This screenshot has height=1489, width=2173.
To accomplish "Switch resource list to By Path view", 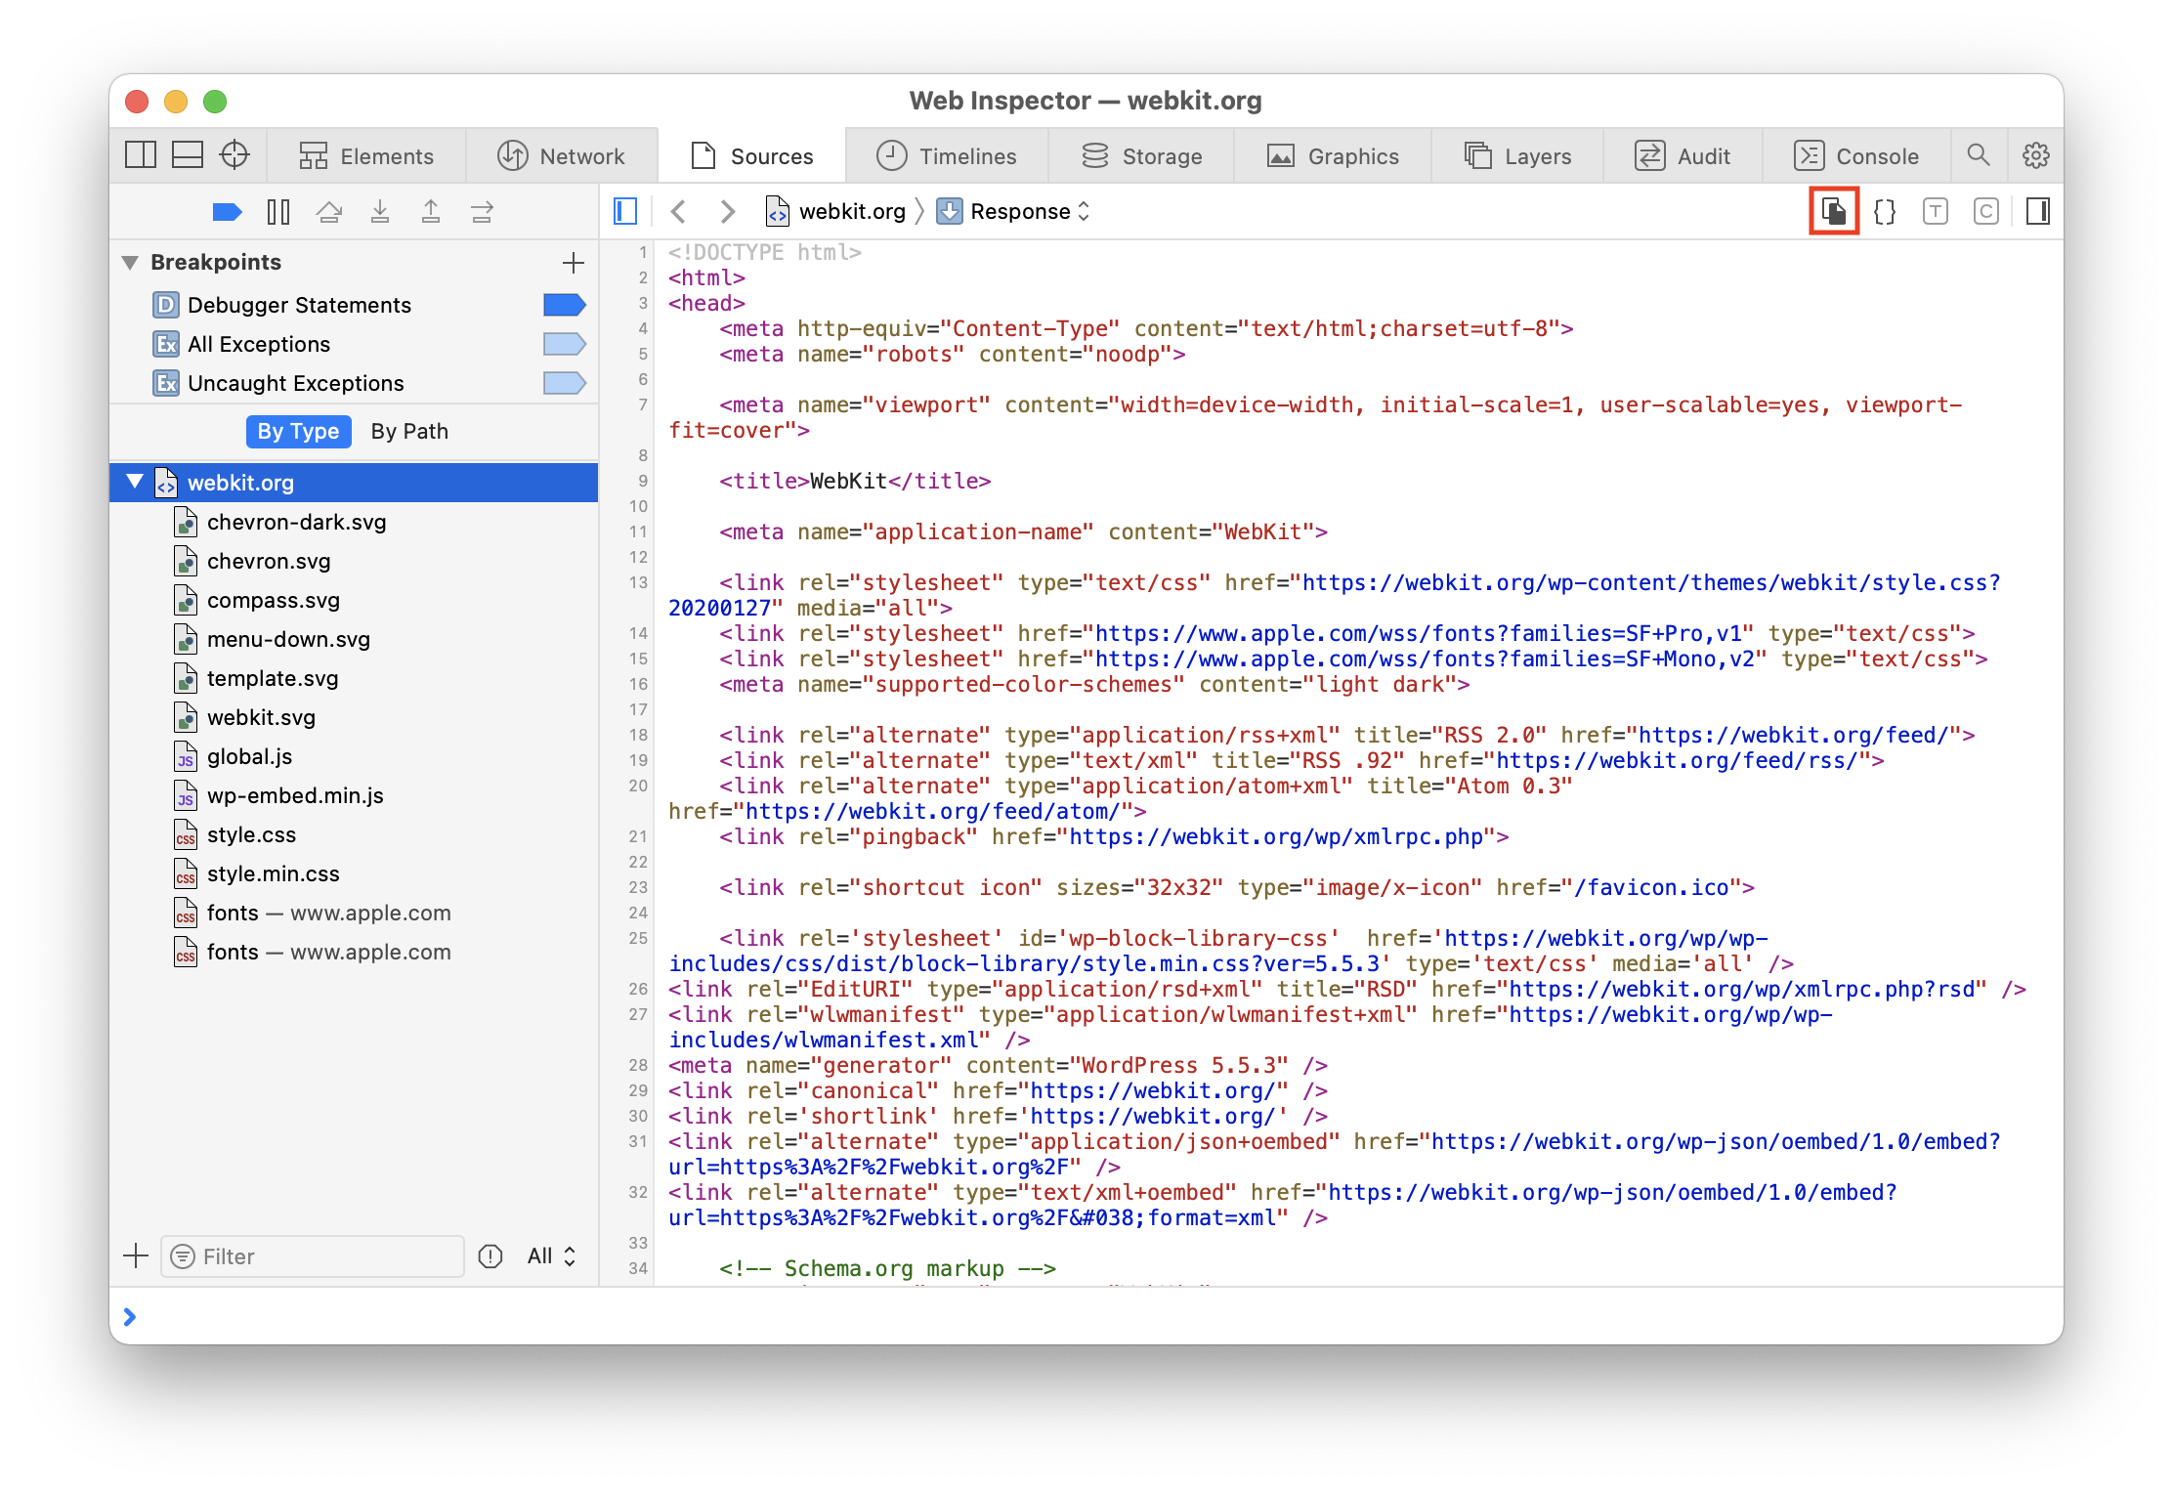I will tap(408, 431).
